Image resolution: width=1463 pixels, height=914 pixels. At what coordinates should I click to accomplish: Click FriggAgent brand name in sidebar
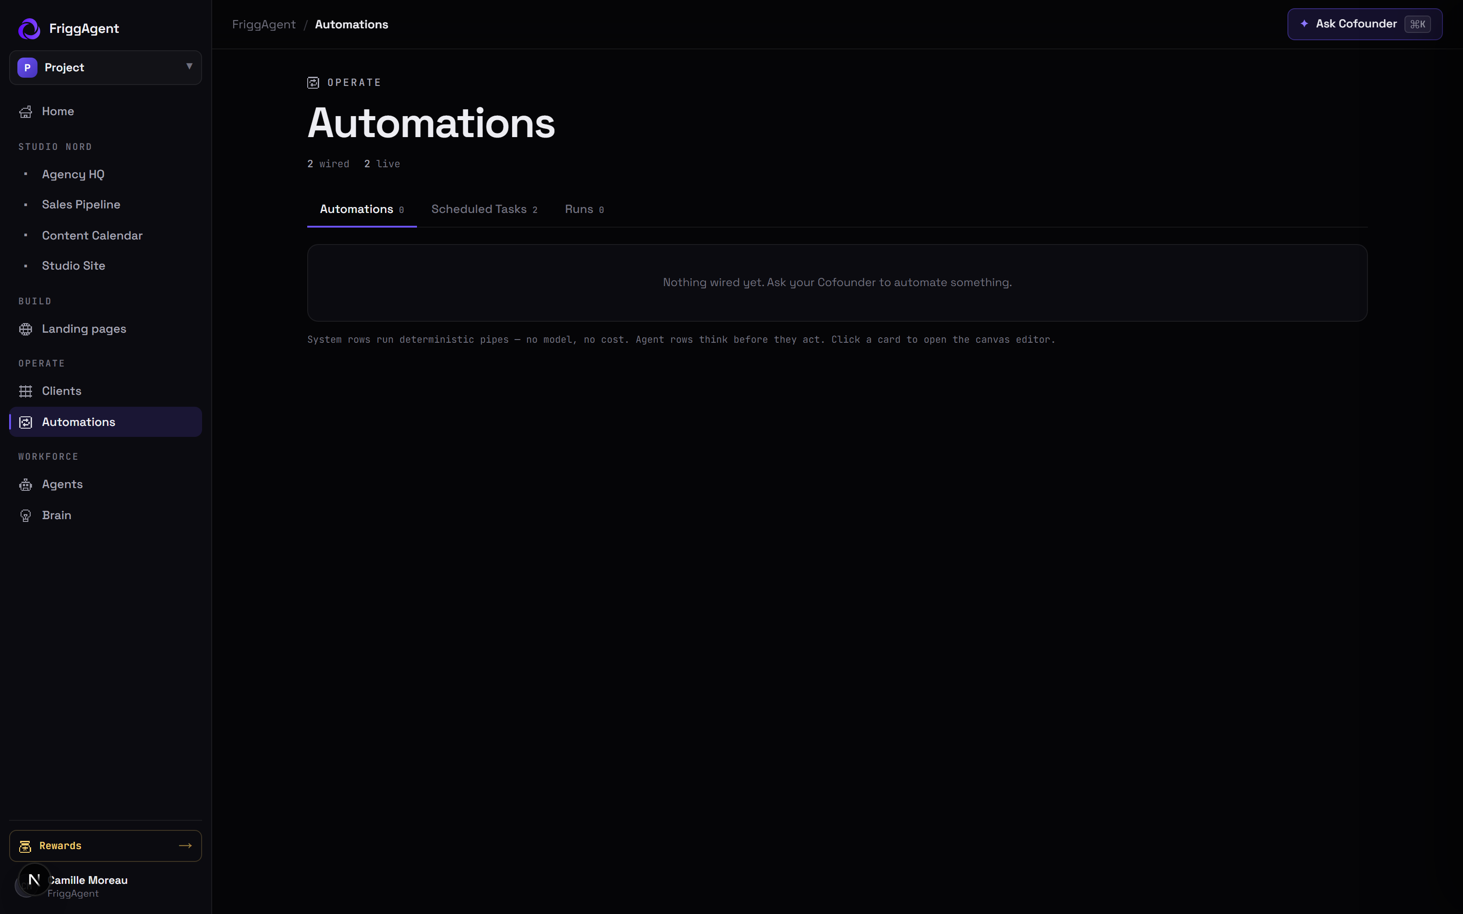tap(84, 28)
